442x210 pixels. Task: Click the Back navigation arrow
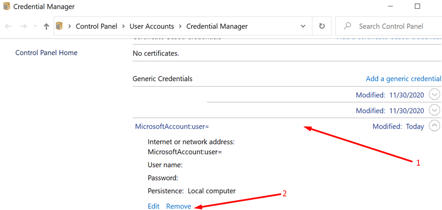pyautogui.click(x=8, y=26)
